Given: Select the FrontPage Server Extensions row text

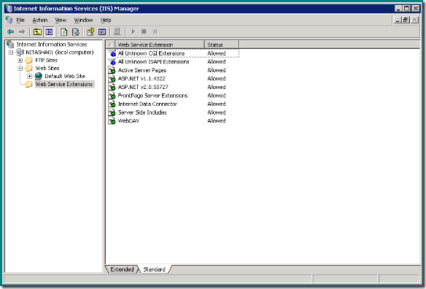Looking at the screenshot, I should [152, 96].
